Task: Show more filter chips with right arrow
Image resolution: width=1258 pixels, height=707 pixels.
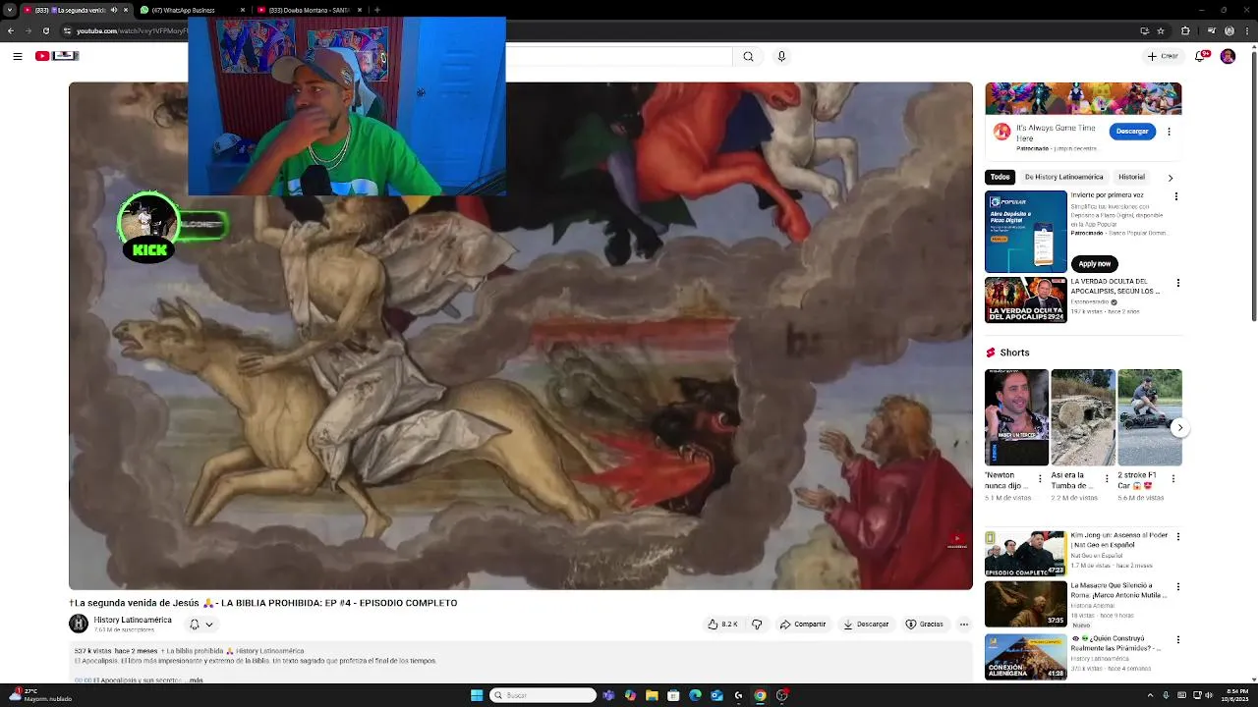Action: pyautogui.click(x=1170, y=178)
